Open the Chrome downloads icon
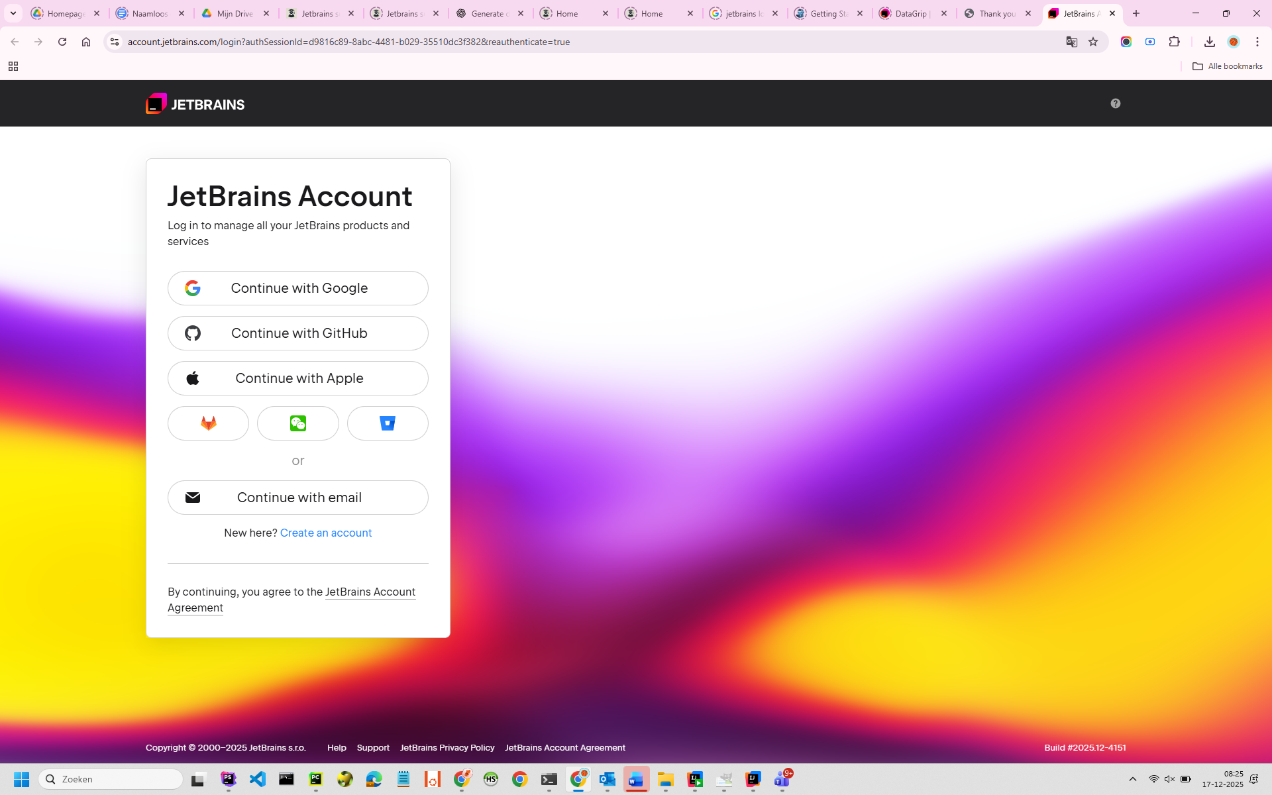 pyautogui.click(x=1209, y=42)
